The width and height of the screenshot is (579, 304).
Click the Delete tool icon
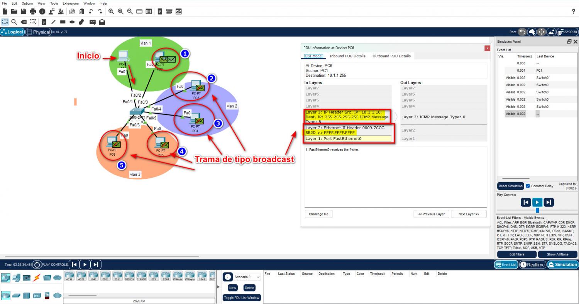coord(24,22)
